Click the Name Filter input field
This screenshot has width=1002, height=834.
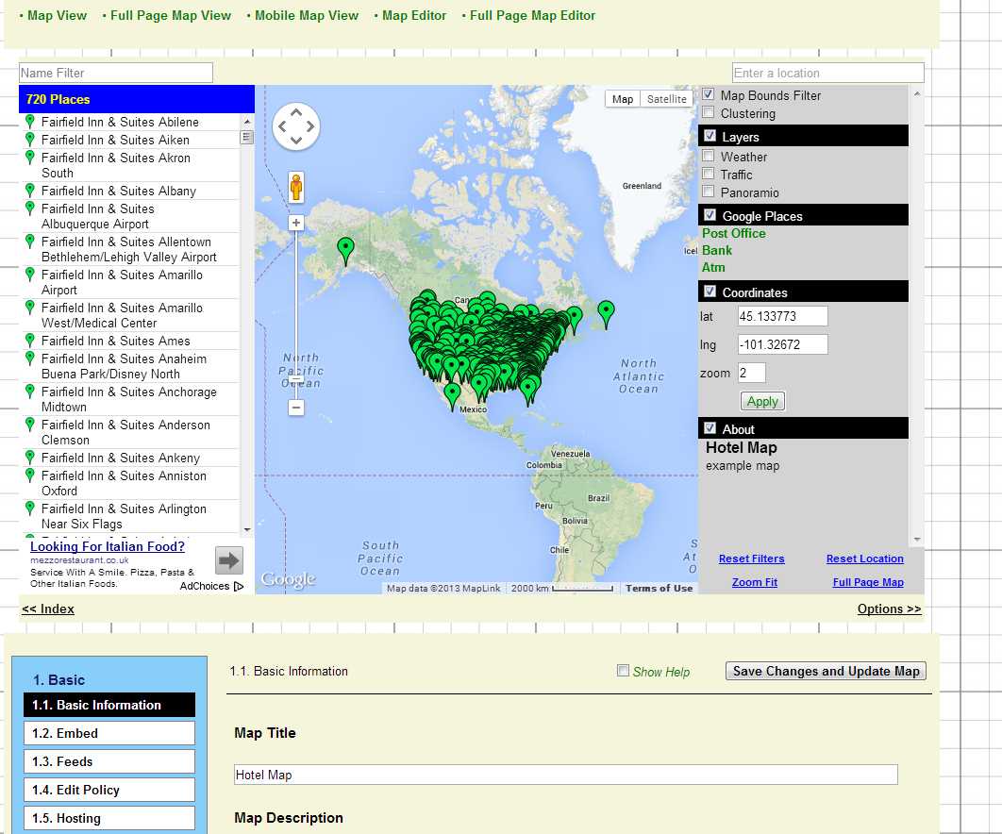click(116, 73)
